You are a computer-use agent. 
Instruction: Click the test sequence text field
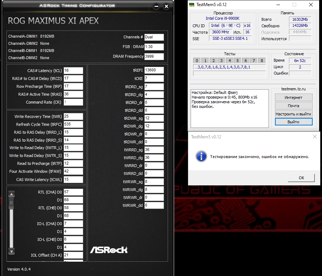(x=229, y=67)
